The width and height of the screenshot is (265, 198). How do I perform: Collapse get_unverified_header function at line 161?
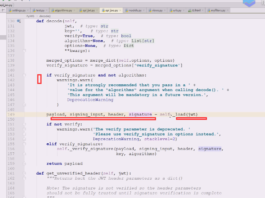pos(24,173)
